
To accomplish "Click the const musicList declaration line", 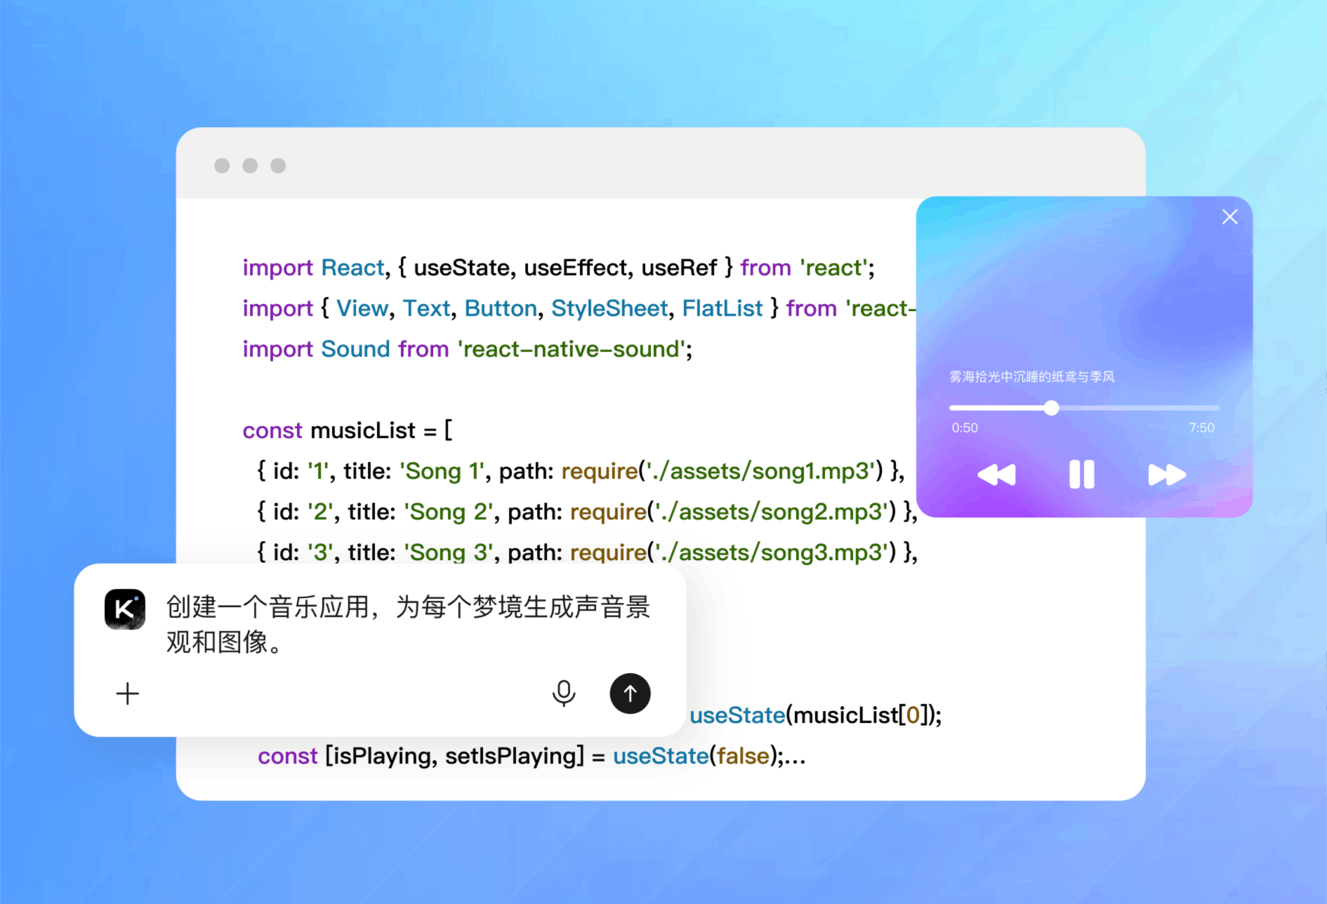I will click(x=348, y=430).
